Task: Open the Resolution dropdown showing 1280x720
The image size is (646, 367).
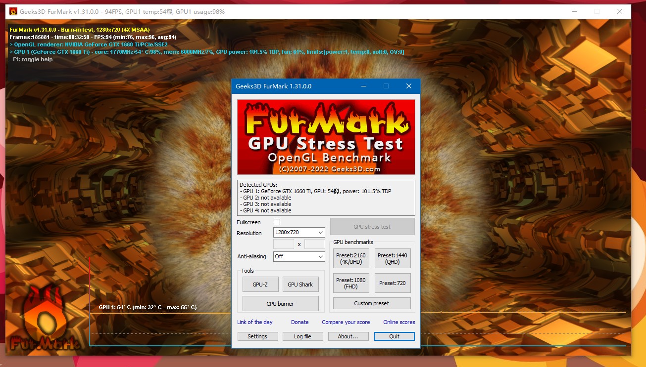Action: pos(299,232)
